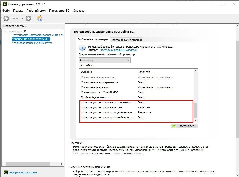Select Фильтрация текстур - трилинейная row
Screen dimensions: 239x177
coord(136,118)
